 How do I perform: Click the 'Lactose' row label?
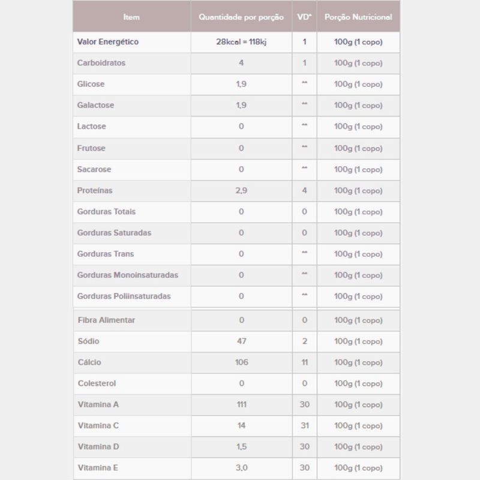(x=92, y=127)
